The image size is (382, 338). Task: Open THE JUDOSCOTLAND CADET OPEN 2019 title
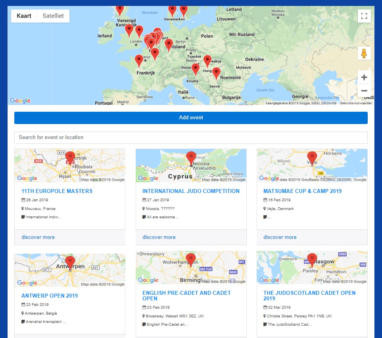[309, 296]
